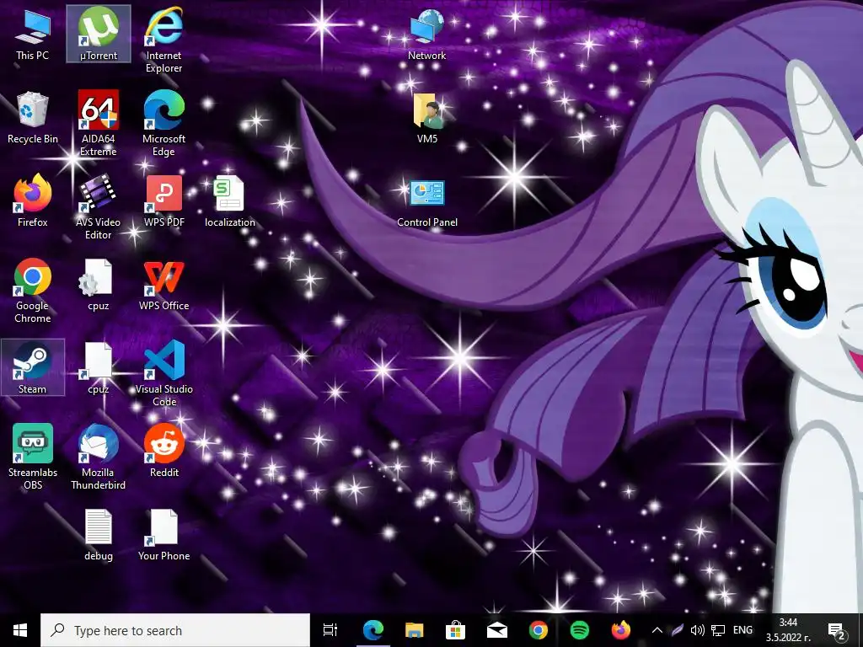Select the Streamlabs OBS shortcut
863x647 pixels.
coord(33,457)
